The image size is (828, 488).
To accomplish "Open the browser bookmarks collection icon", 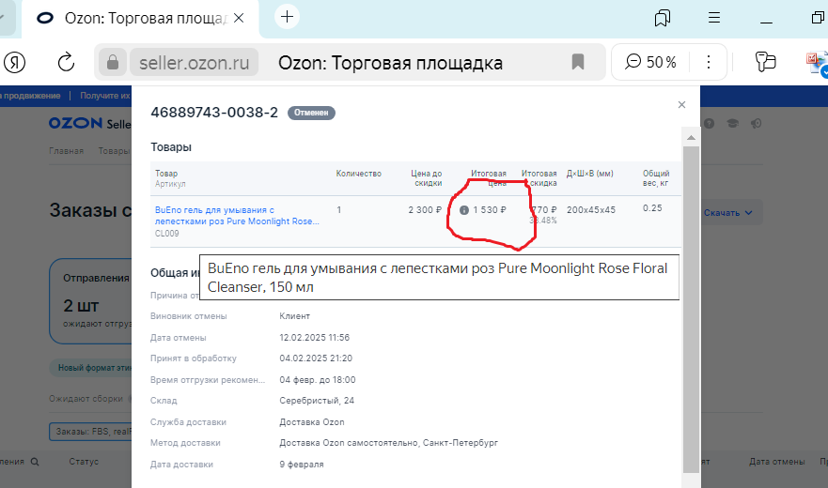I will point(663,18).
